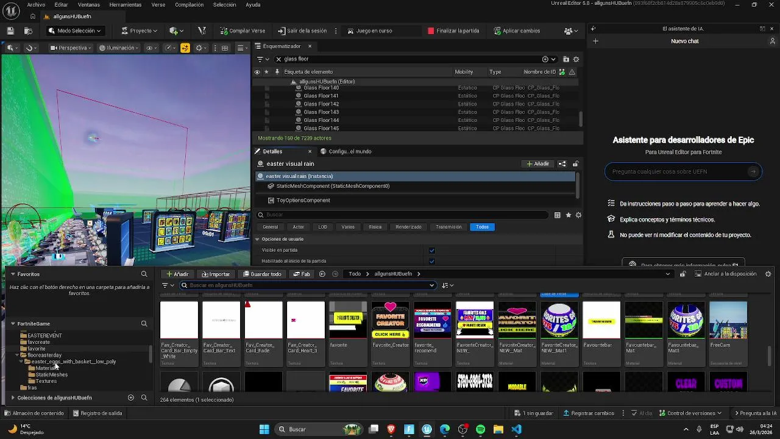This screenshot has height=439, width=780.
Task: Open the Modo Selección dropdown
Action: pos(74,30)
